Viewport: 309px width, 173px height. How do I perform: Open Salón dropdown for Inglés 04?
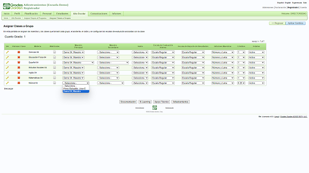140,73
